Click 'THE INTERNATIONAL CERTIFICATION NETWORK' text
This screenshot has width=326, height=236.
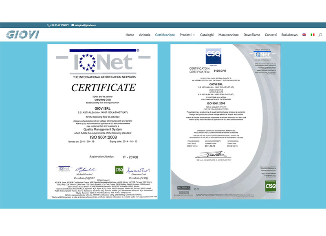(x=104, y=77)
